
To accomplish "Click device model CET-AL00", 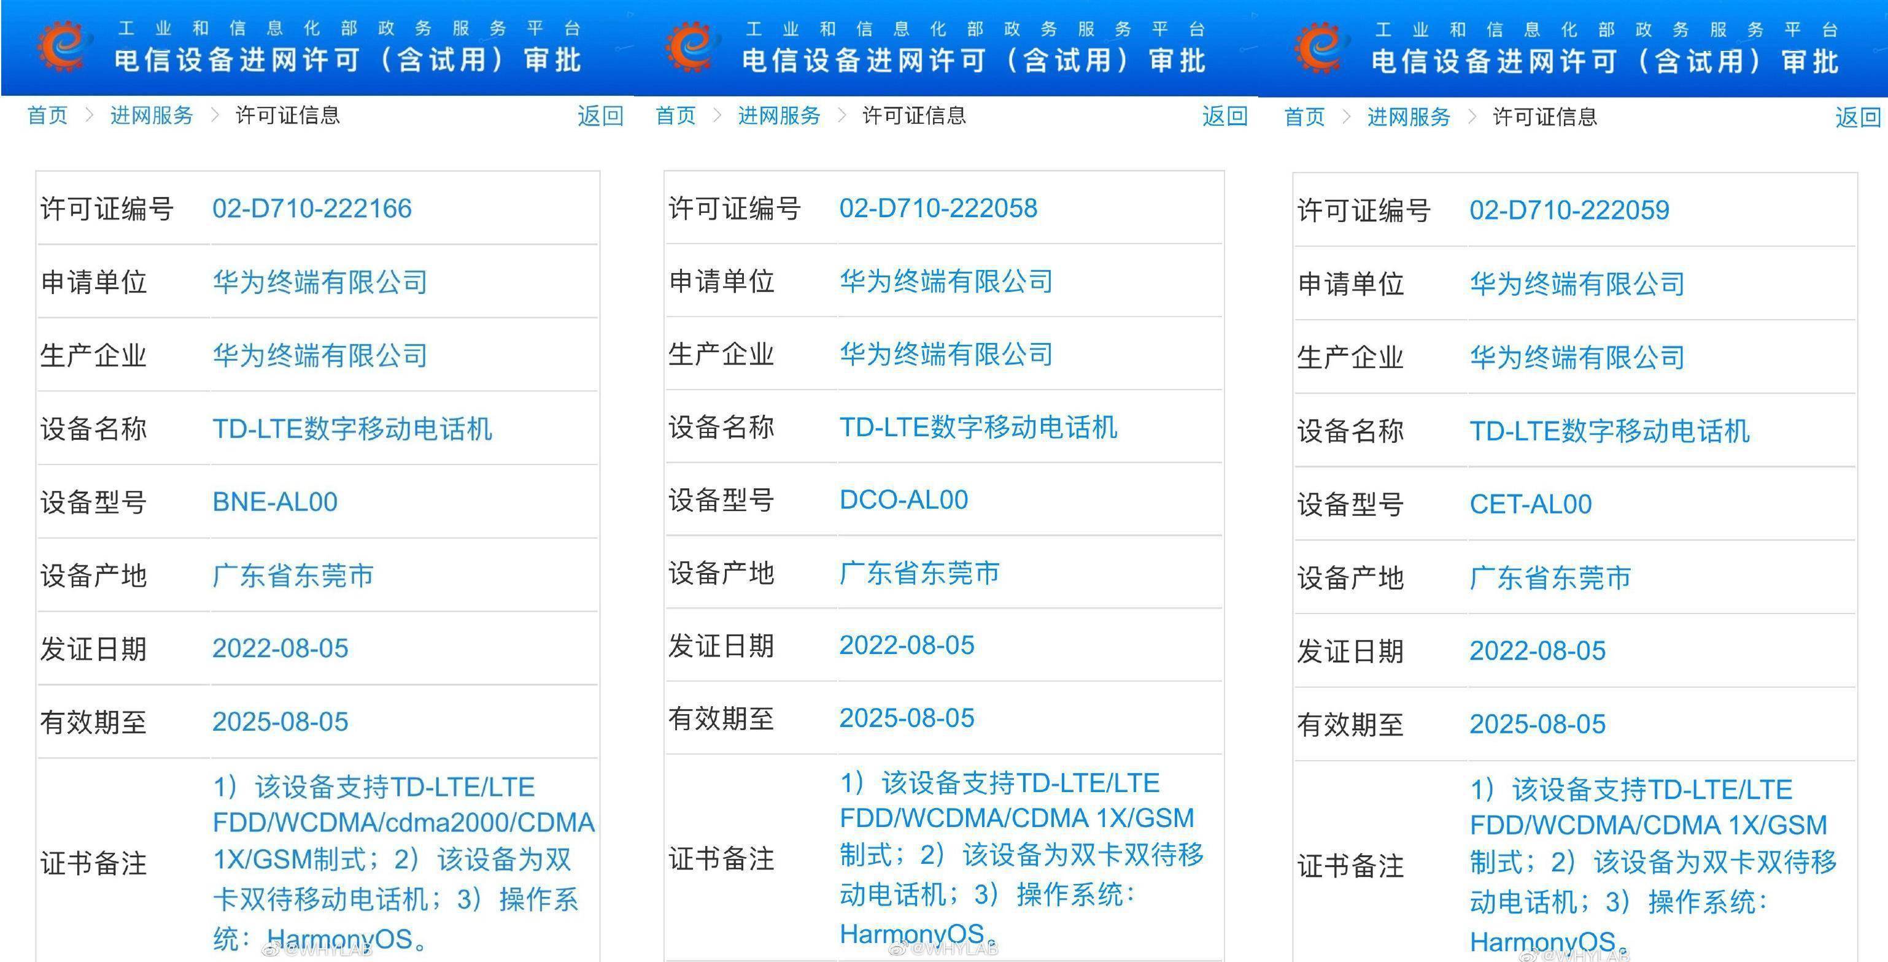I will pos(1531,504).
